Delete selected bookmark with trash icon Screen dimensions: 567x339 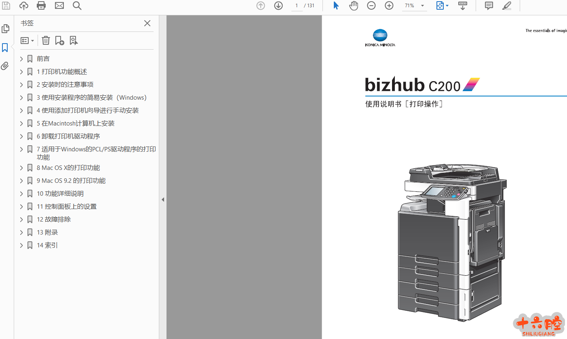[46, 40]
